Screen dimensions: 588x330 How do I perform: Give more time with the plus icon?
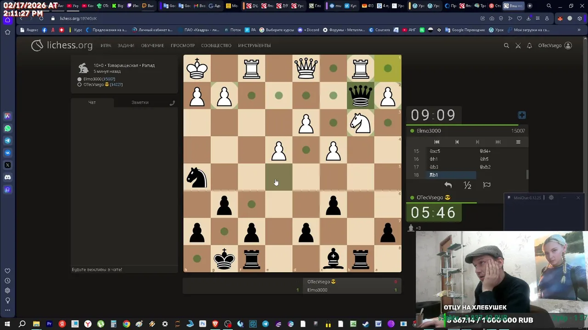(x=522, y=115)
